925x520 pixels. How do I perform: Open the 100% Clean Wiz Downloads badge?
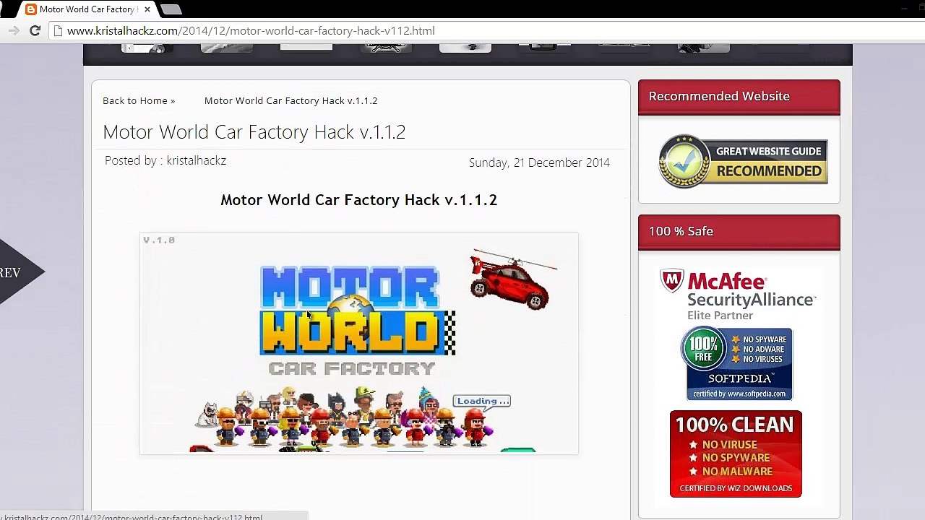point(736,454)
